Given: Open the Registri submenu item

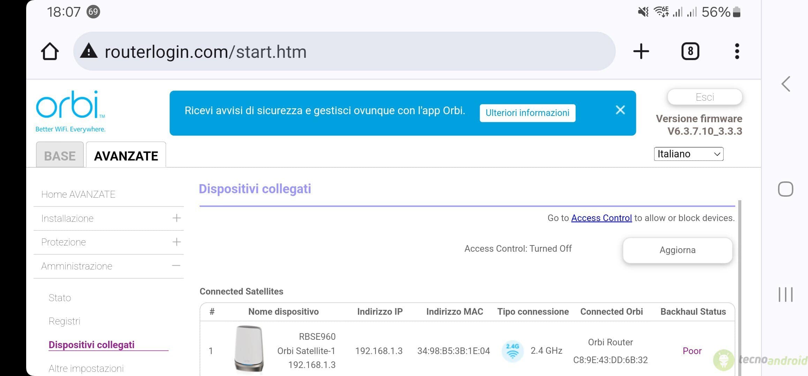Looking at the screenshot, I should pyautogui.click(x=65, y=321).
